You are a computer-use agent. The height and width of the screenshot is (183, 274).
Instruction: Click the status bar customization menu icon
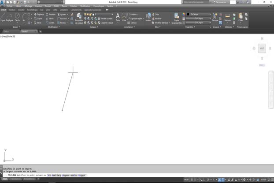(x=272, y=179)
